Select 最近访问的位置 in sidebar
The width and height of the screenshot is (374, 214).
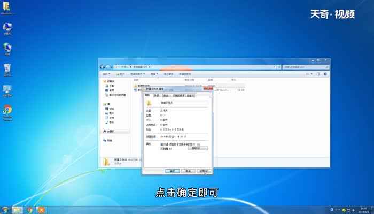click(x=115, y=95)
